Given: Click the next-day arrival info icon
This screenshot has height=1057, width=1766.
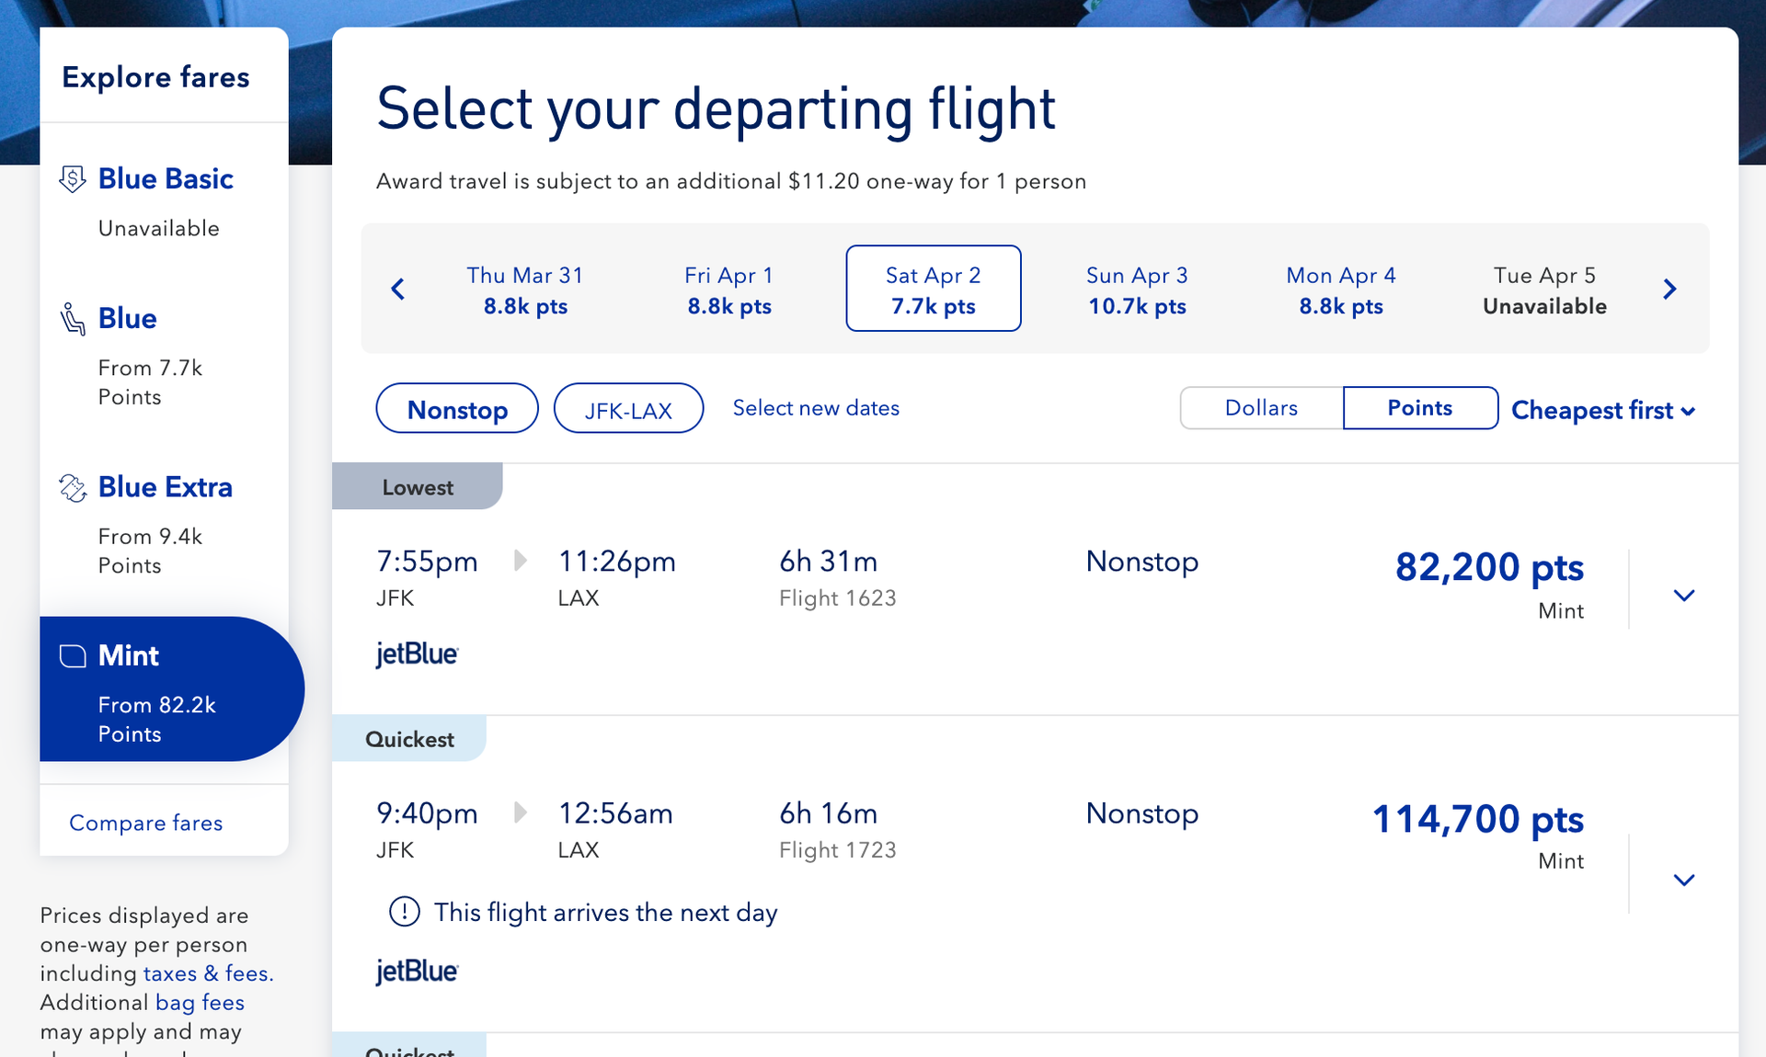Looking at the screenshot, I should click(x=402, y=912).
